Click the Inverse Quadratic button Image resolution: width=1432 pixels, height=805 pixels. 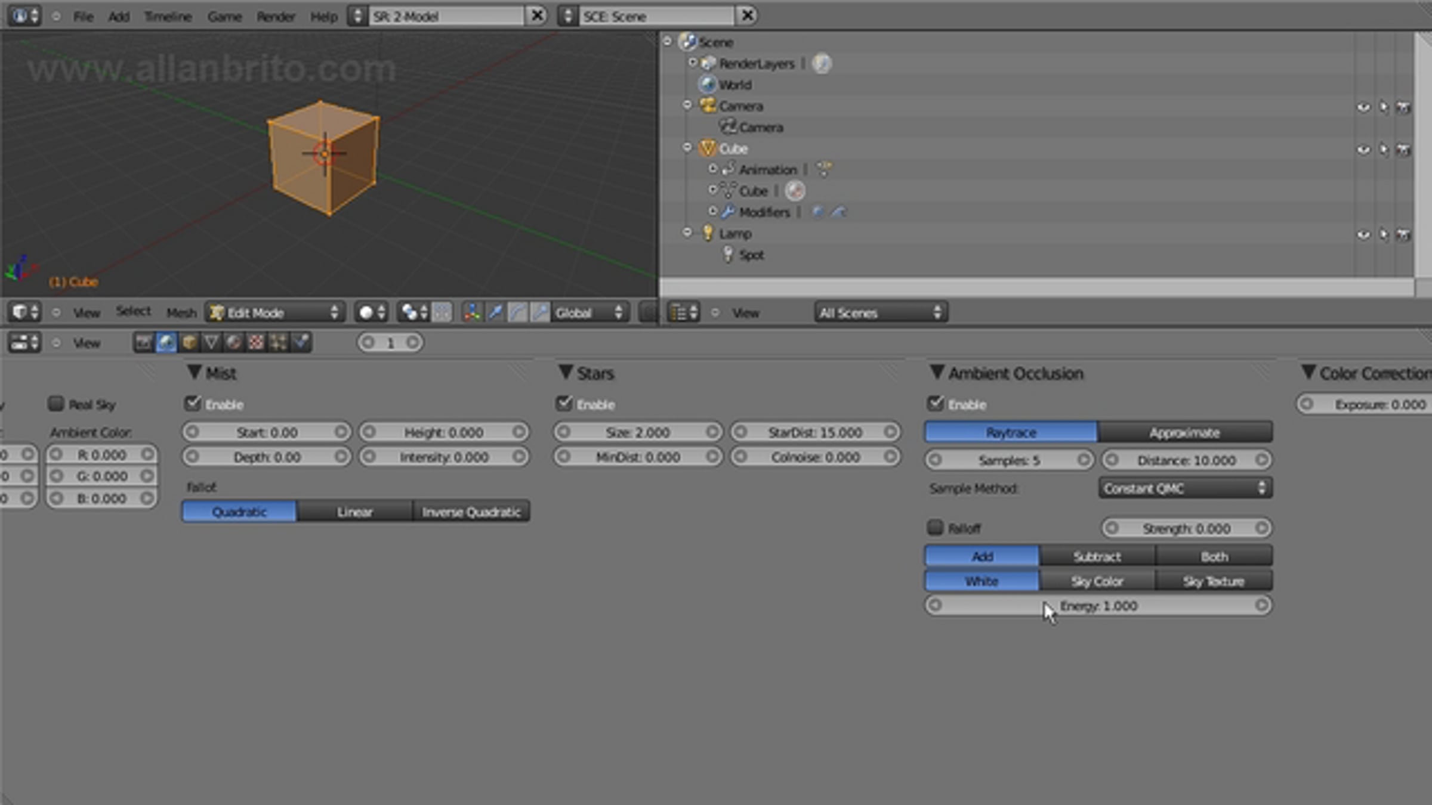pos(471,512)
